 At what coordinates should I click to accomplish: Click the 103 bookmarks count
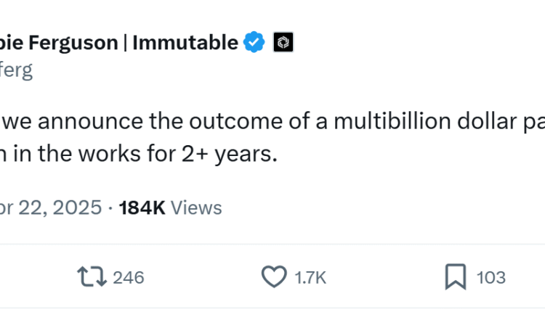coord(491,277)
